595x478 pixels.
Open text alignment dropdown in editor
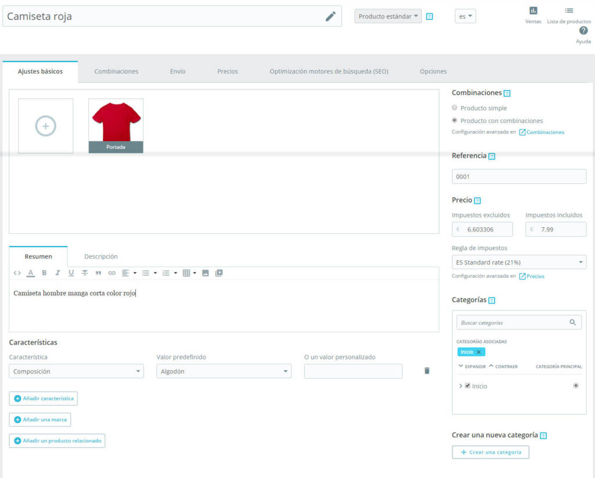[x=129, y=273]
